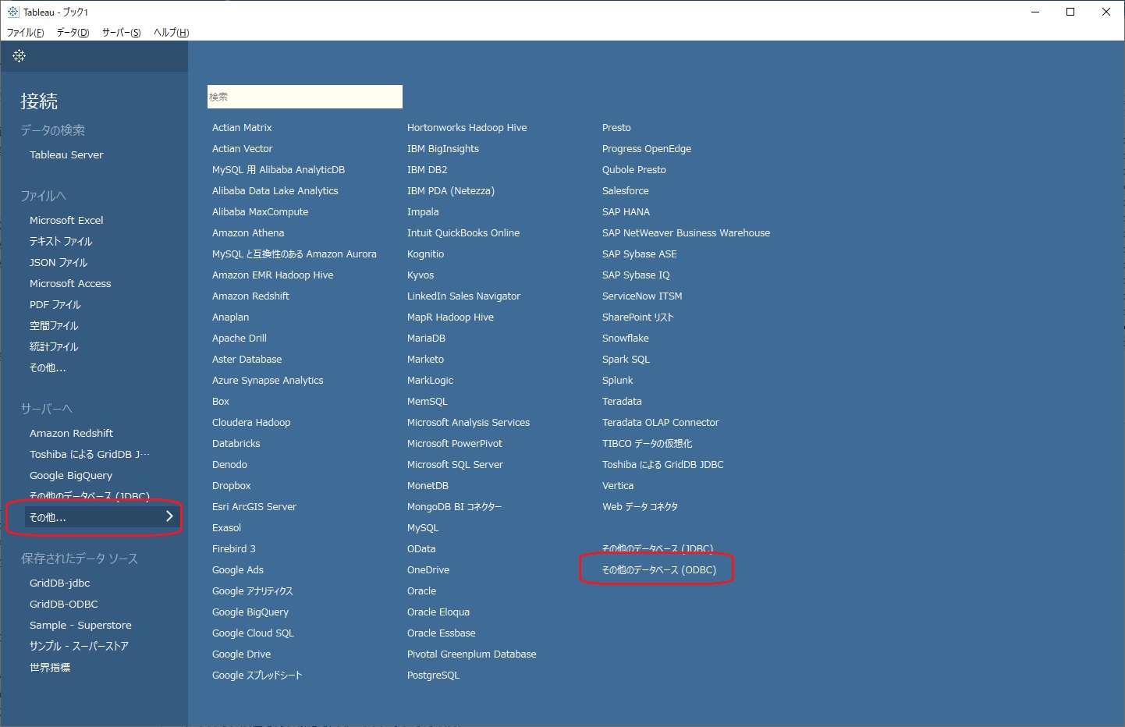Expand the その他... chevron under サーバーへ

[169, 516]
